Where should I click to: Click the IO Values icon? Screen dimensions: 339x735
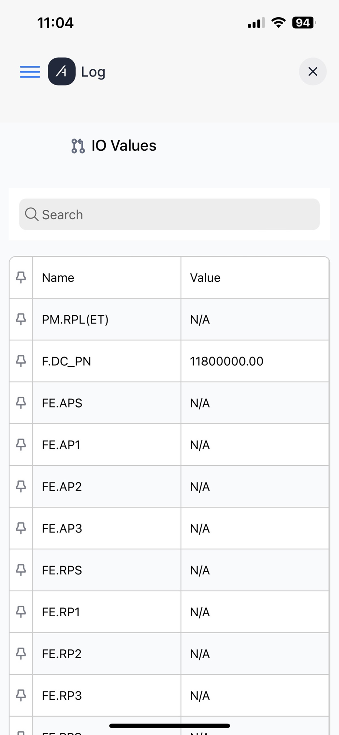click(x=78, y=146)
